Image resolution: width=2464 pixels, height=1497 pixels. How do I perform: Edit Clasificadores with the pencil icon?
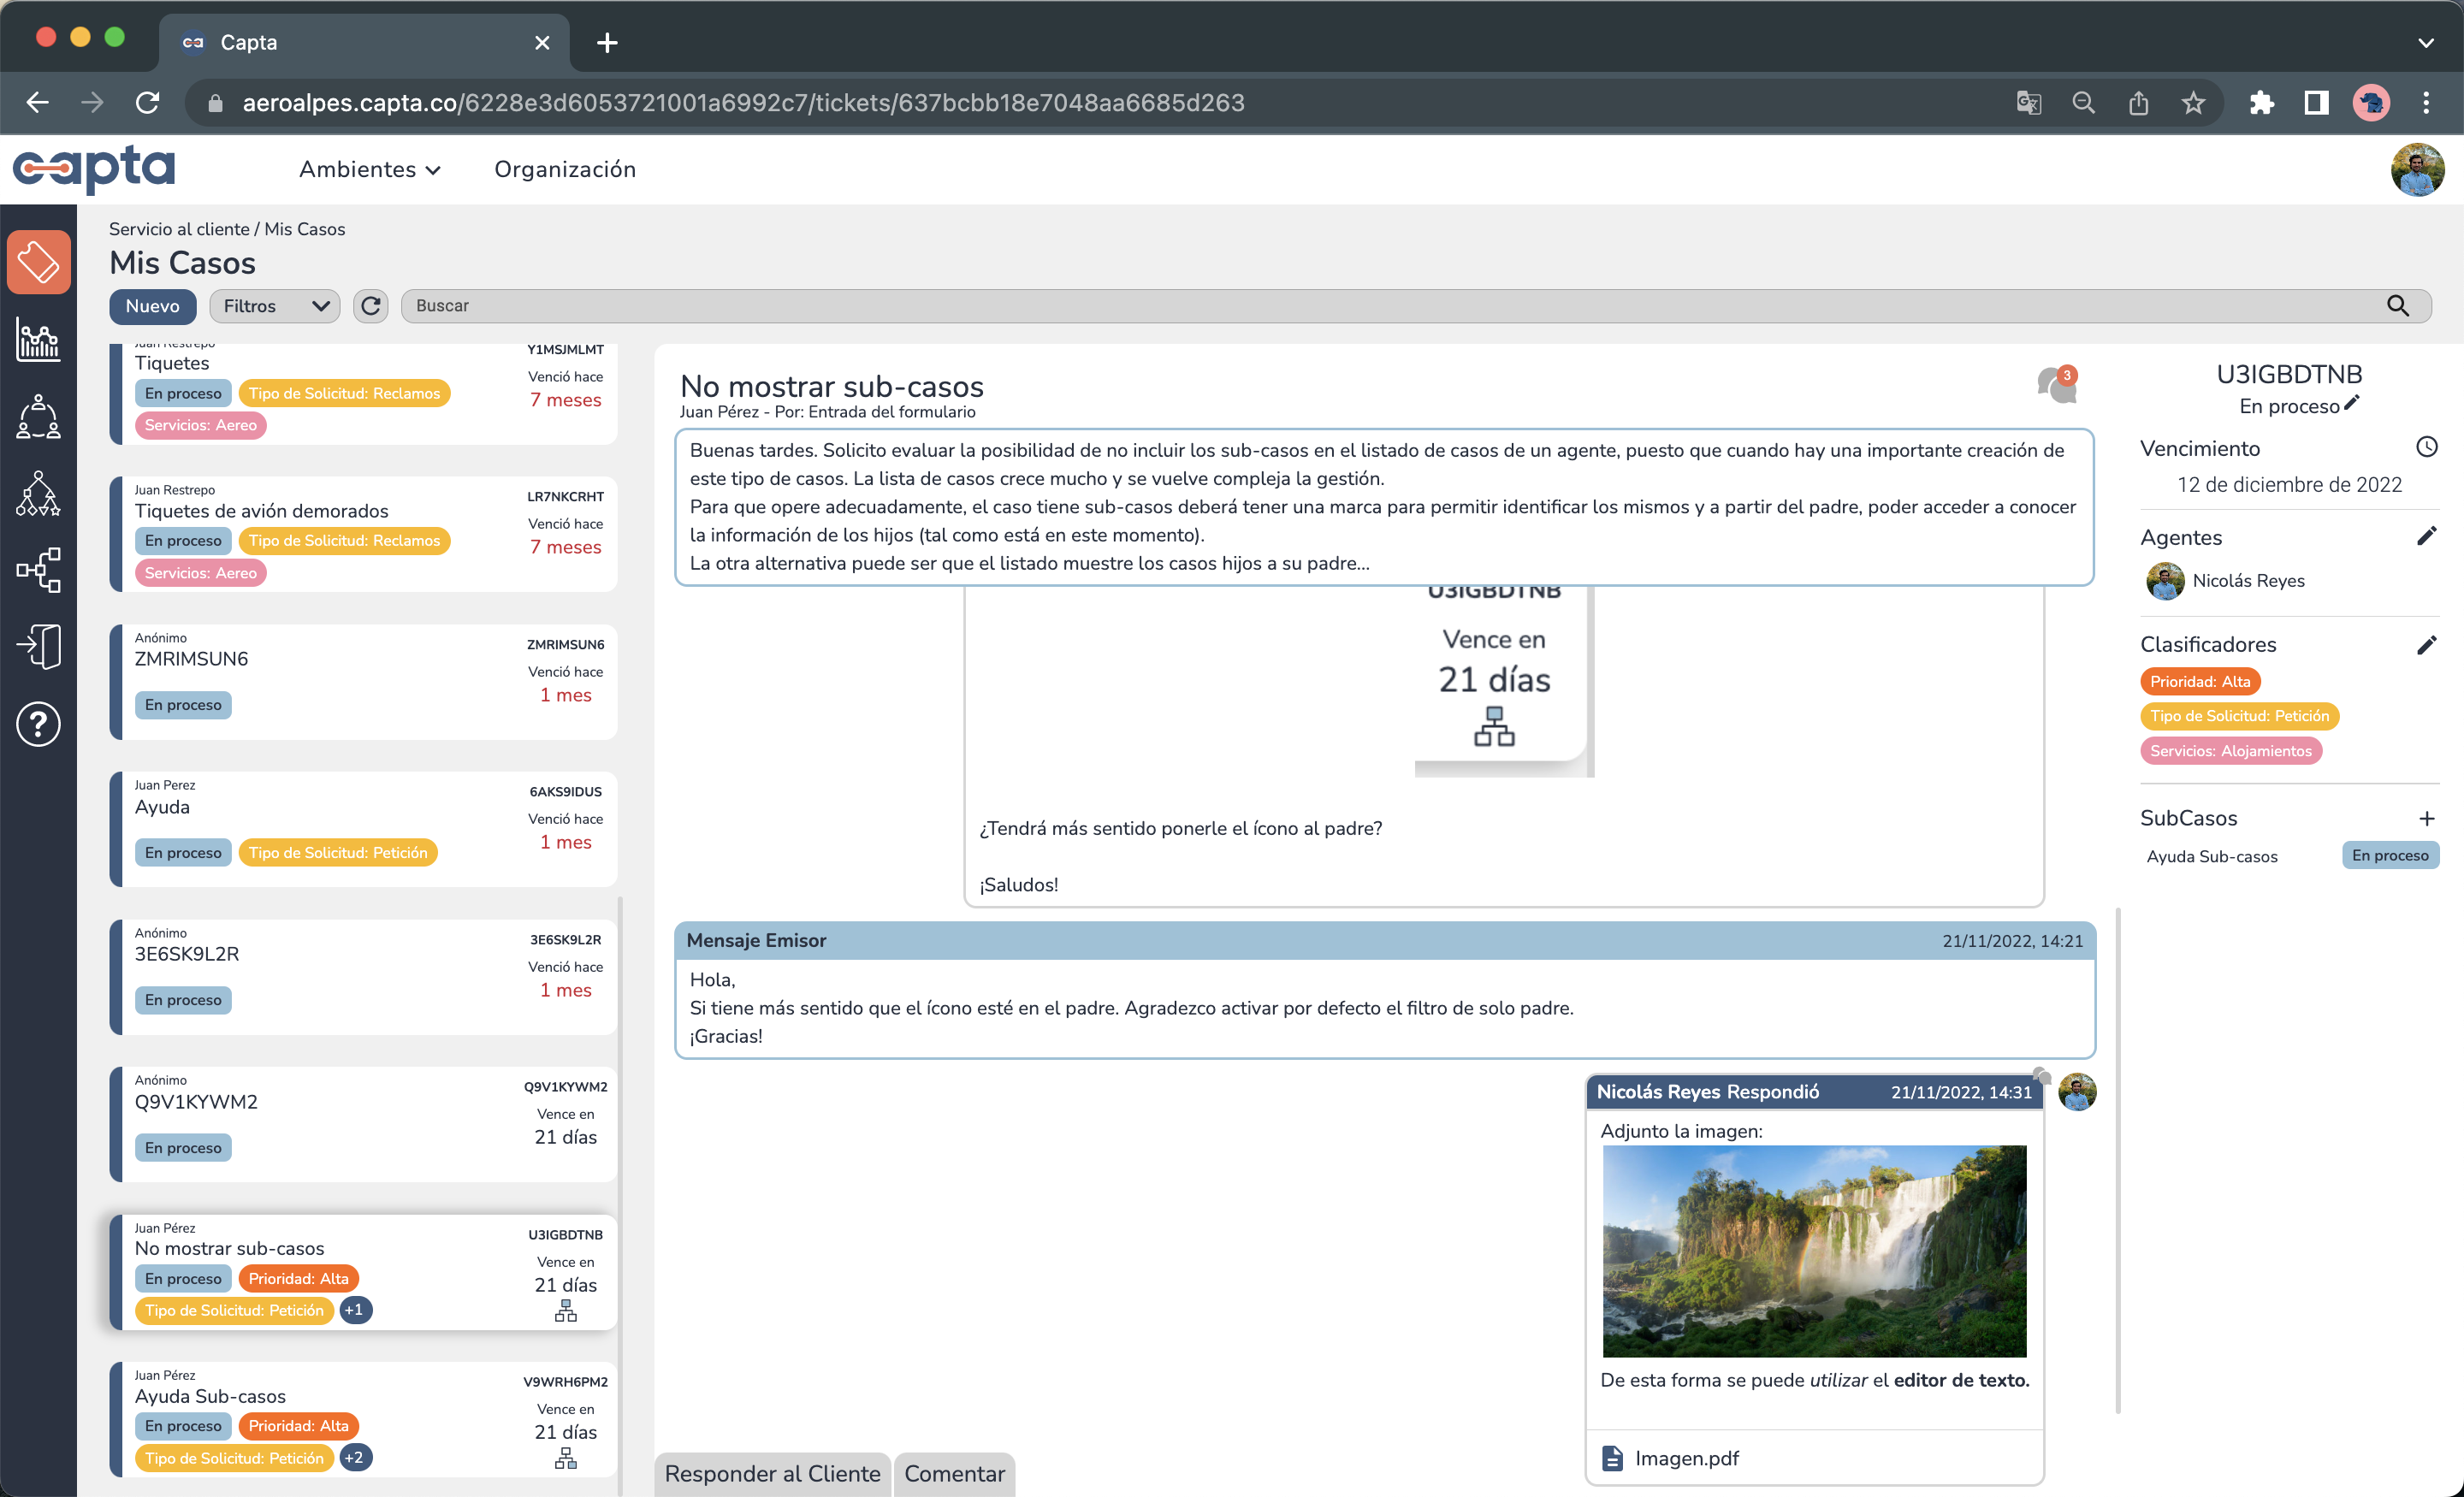[2426, 645]
